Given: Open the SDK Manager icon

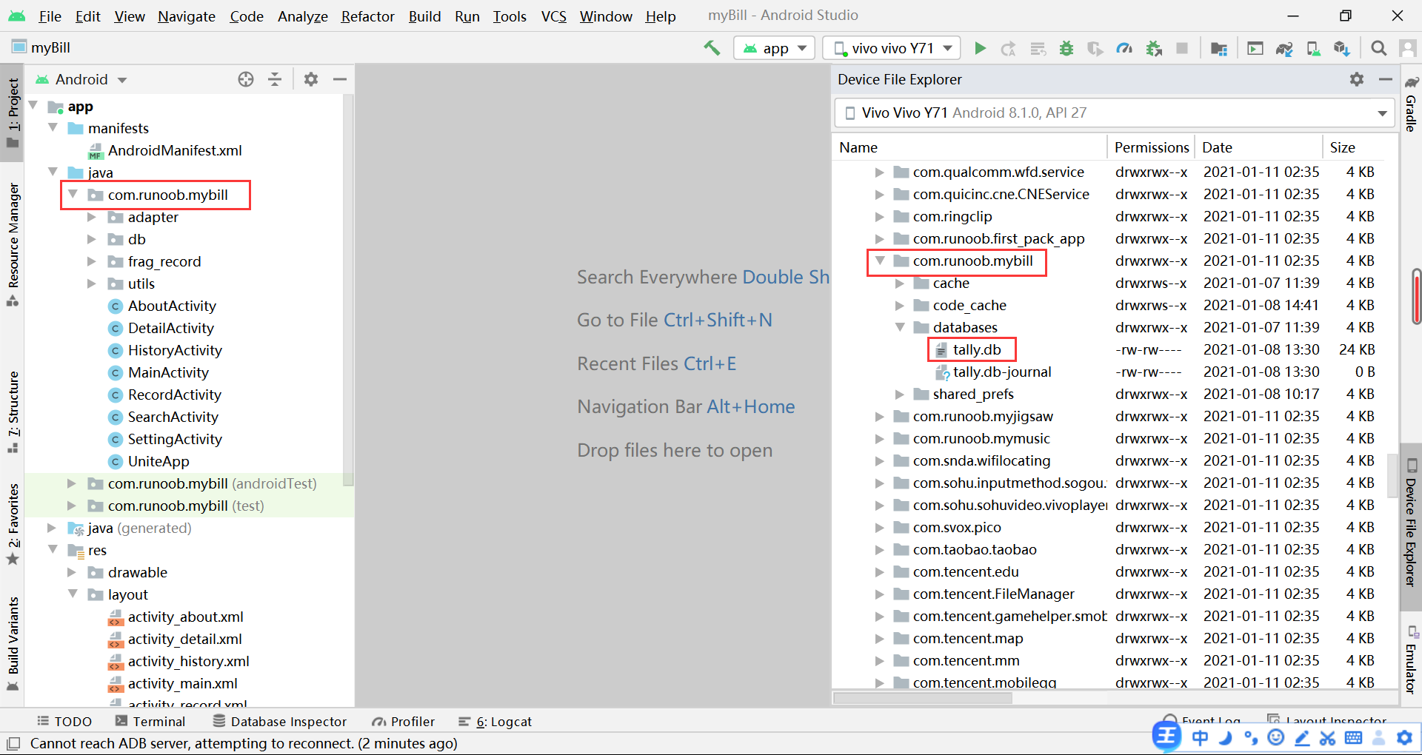Looking at the screenshot, I should [x=1341, y=48].
